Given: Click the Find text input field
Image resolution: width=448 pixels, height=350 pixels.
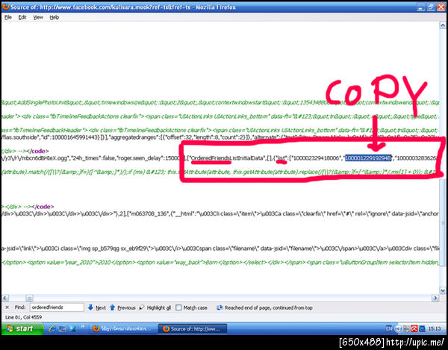Looking at the screenshot, I should (x=57, y=307).
